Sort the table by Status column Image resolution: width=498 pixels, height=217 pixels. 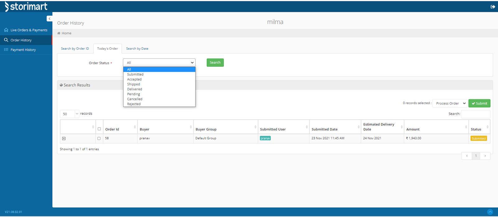click(479, 127)
